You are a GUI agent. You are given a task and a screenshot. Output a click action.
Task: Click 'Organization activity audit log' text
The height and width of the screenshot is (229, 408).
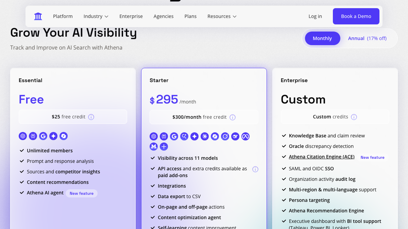coord(322,179)
